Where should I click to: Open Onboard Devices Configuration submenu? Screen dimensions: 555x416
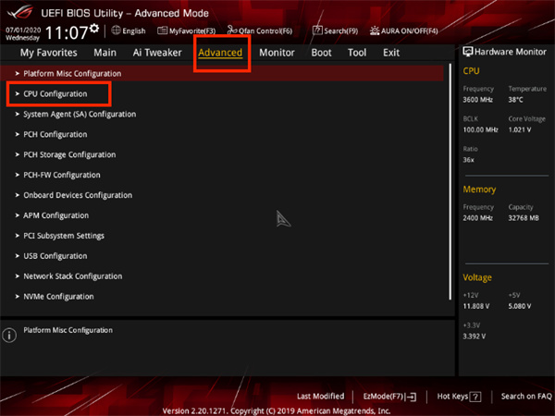click(78, 195)
